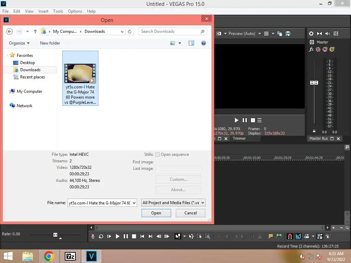351x263 pixels.
Task: Click the Cancel button in dialog
Action: click(191, 213)
